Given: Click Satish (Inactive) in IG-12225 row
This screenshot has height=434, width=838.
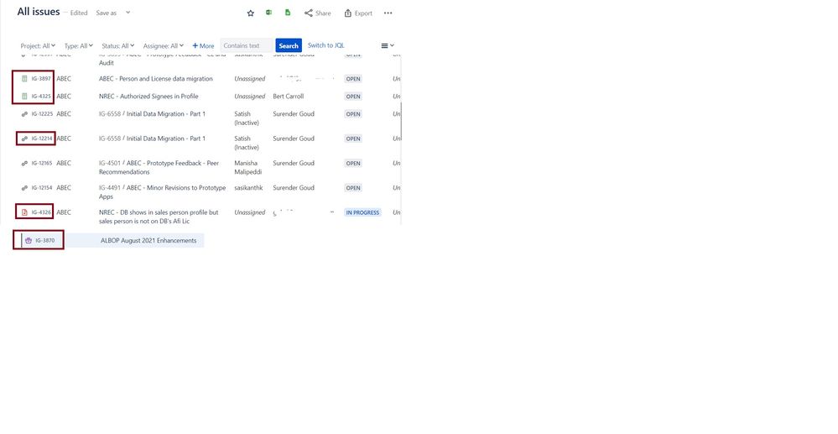Looking at the screenshot, I should (247, 118).
